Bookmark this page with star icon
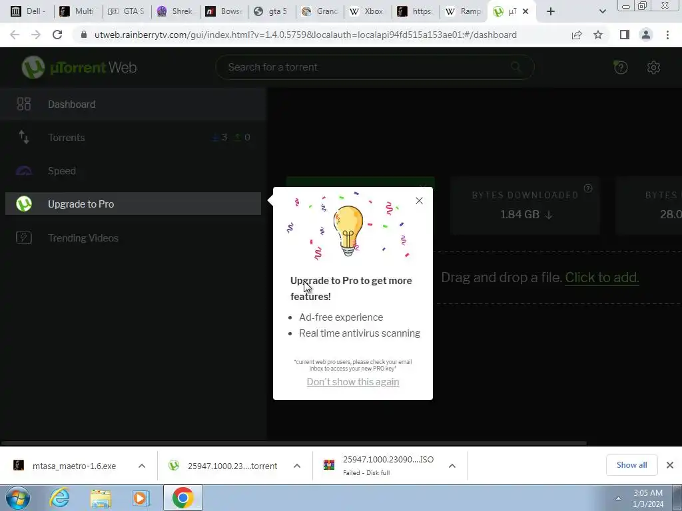Screen dimensions: 682x511 click(598, 35)
